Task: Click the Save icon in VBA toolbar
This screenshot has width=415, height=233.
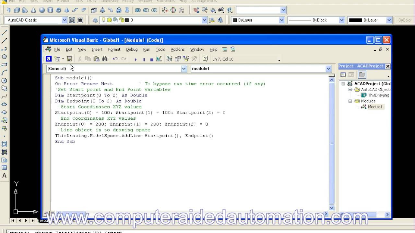Action: point(69,59)
